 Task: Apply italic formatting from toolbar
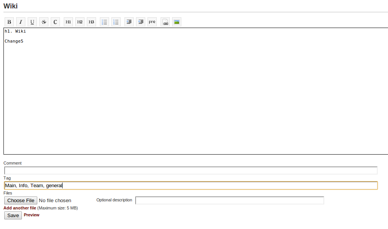tap(21, 22)
